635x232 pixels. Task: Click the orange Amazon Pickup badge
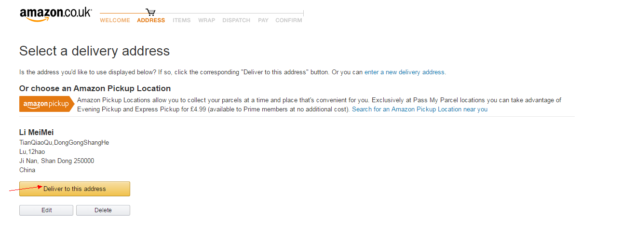click(x=47, y=104)
